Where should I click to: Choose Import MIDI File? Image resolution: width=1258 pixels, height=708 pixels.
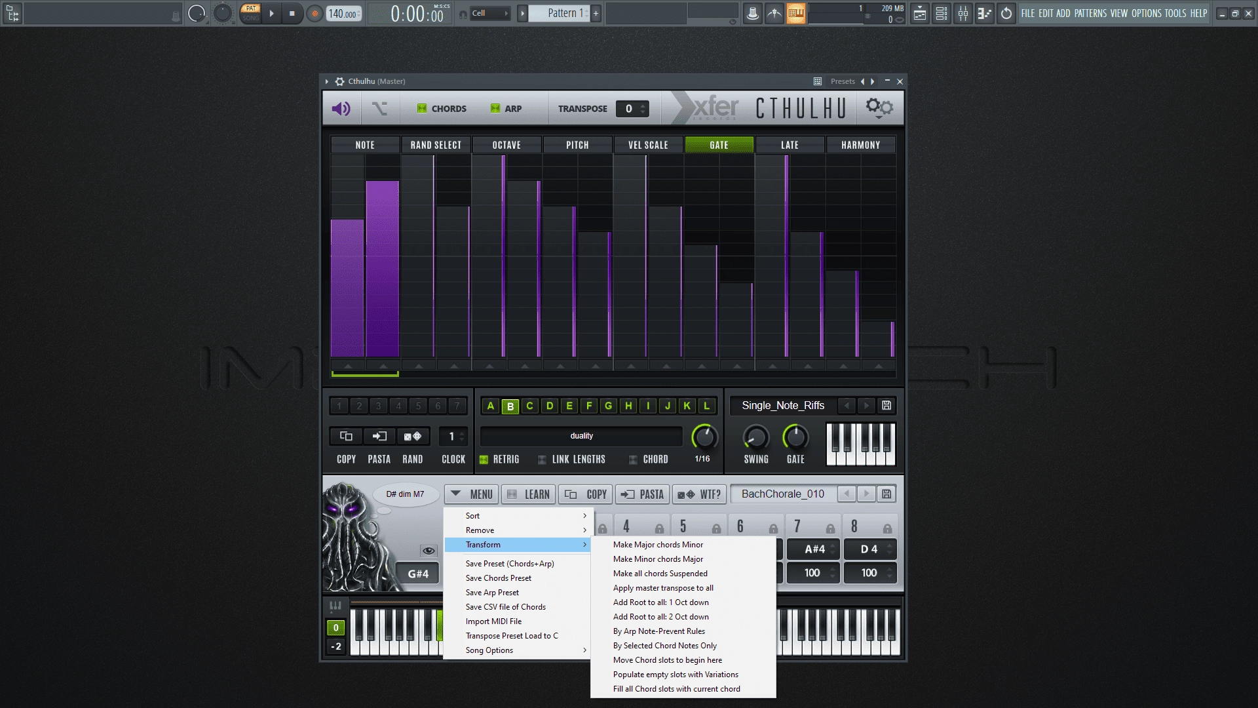(x=517, y=621)
